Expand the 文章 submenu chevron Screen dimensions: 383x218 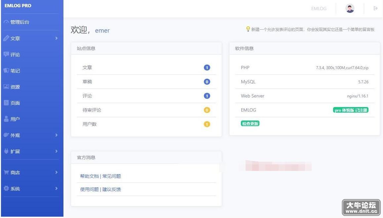click(57, 38)
